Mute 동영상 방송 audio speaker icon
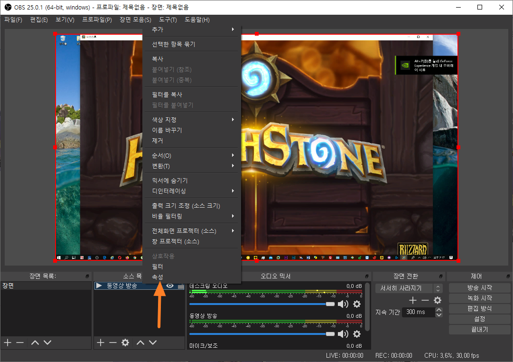This screenshot has width=513, height=362. [x=343, y=334]
